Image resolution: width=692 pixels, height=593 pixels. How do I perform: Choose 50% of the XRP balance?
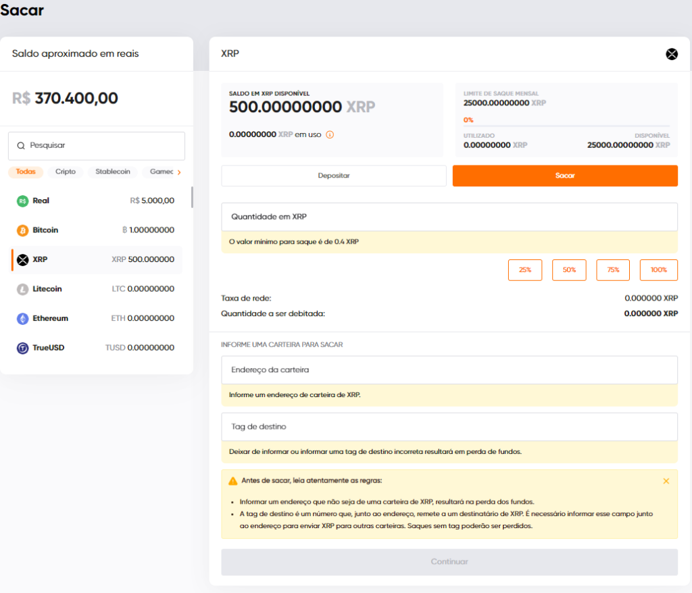pos(569,270)
